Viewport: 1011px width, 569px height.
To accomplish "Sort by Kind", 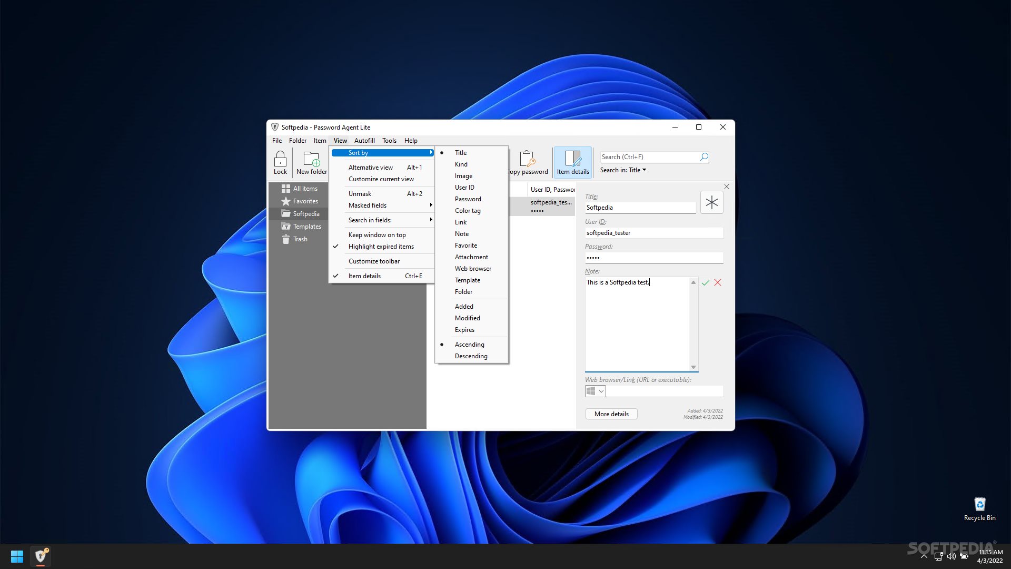I will [472, 164].
